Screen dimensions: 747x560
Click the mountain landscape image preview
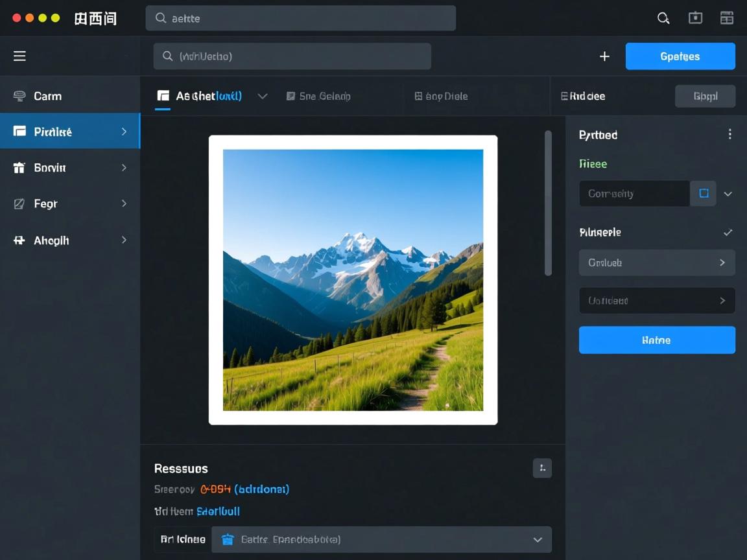coord(353,280)
